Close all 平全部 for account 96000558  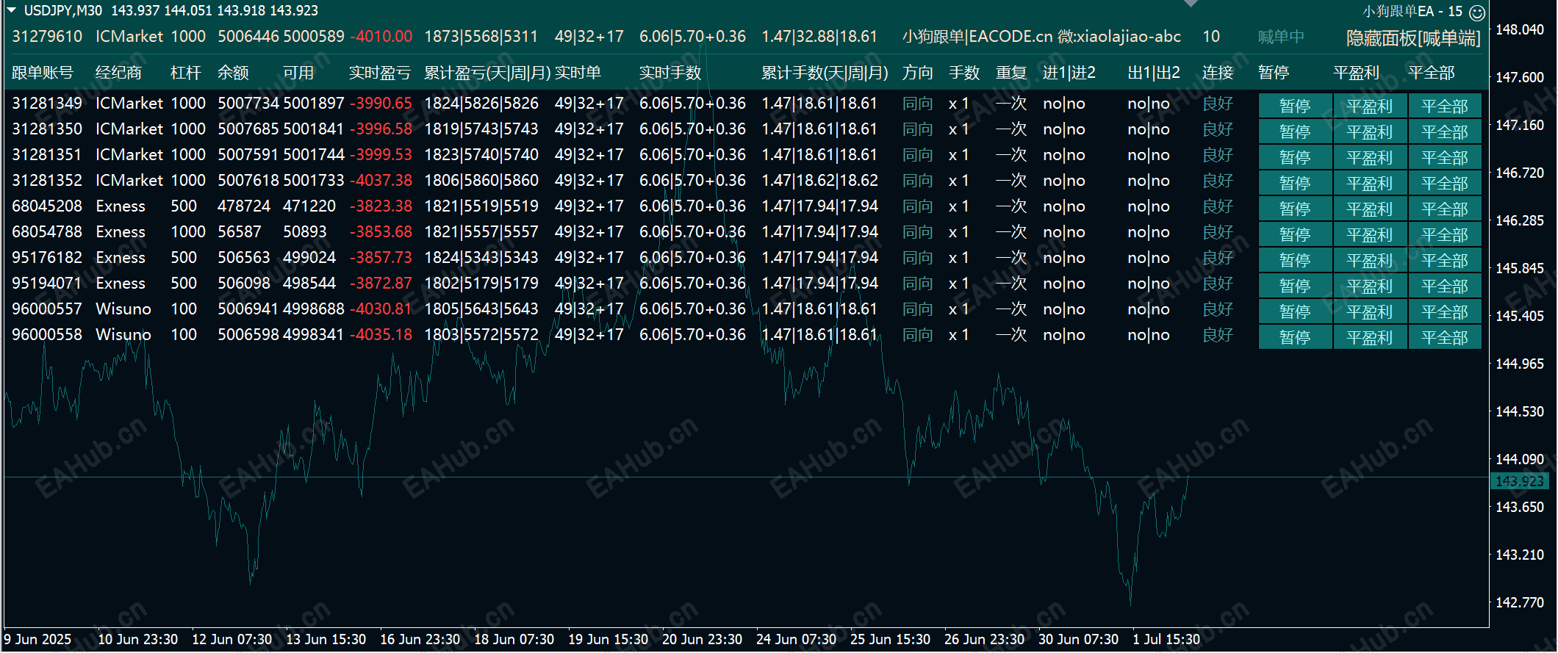[x=1445, y=337]
